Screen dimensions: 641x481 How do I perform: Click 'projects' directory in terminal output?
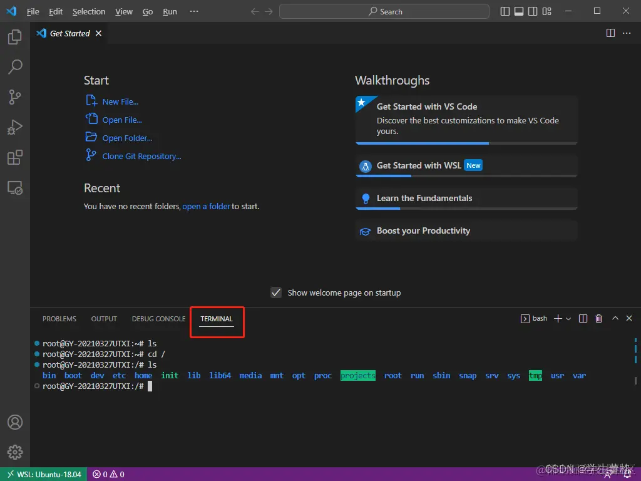click(357, 376)
